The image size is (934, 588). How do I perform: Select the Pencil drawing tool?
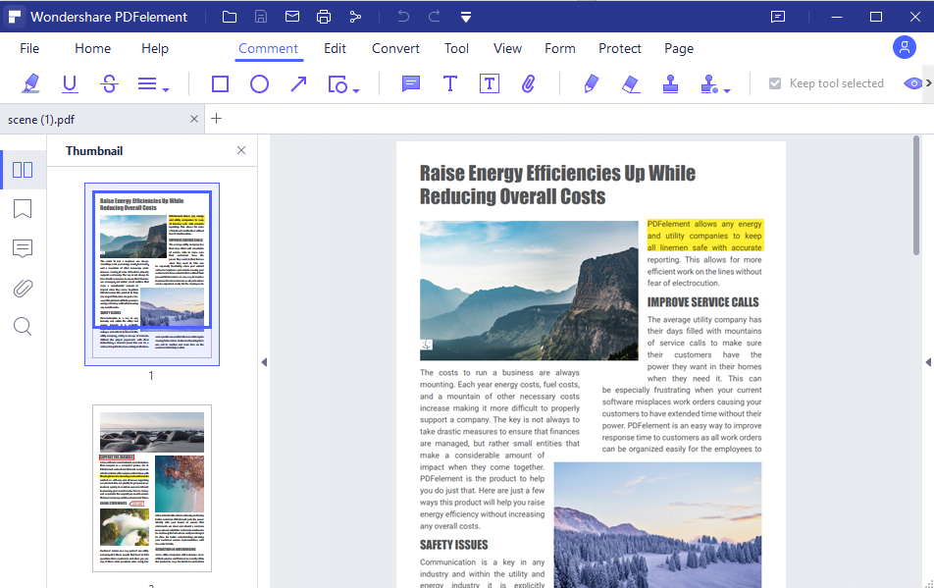tap(591, 84)
